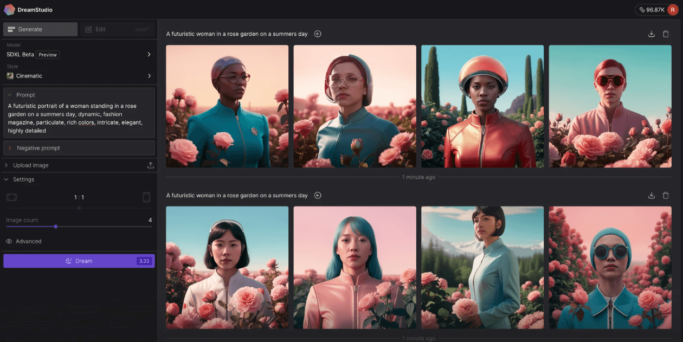683x342 pixels.
Task: Open the user avatar R in top-right corner
Action: [673, 10]
